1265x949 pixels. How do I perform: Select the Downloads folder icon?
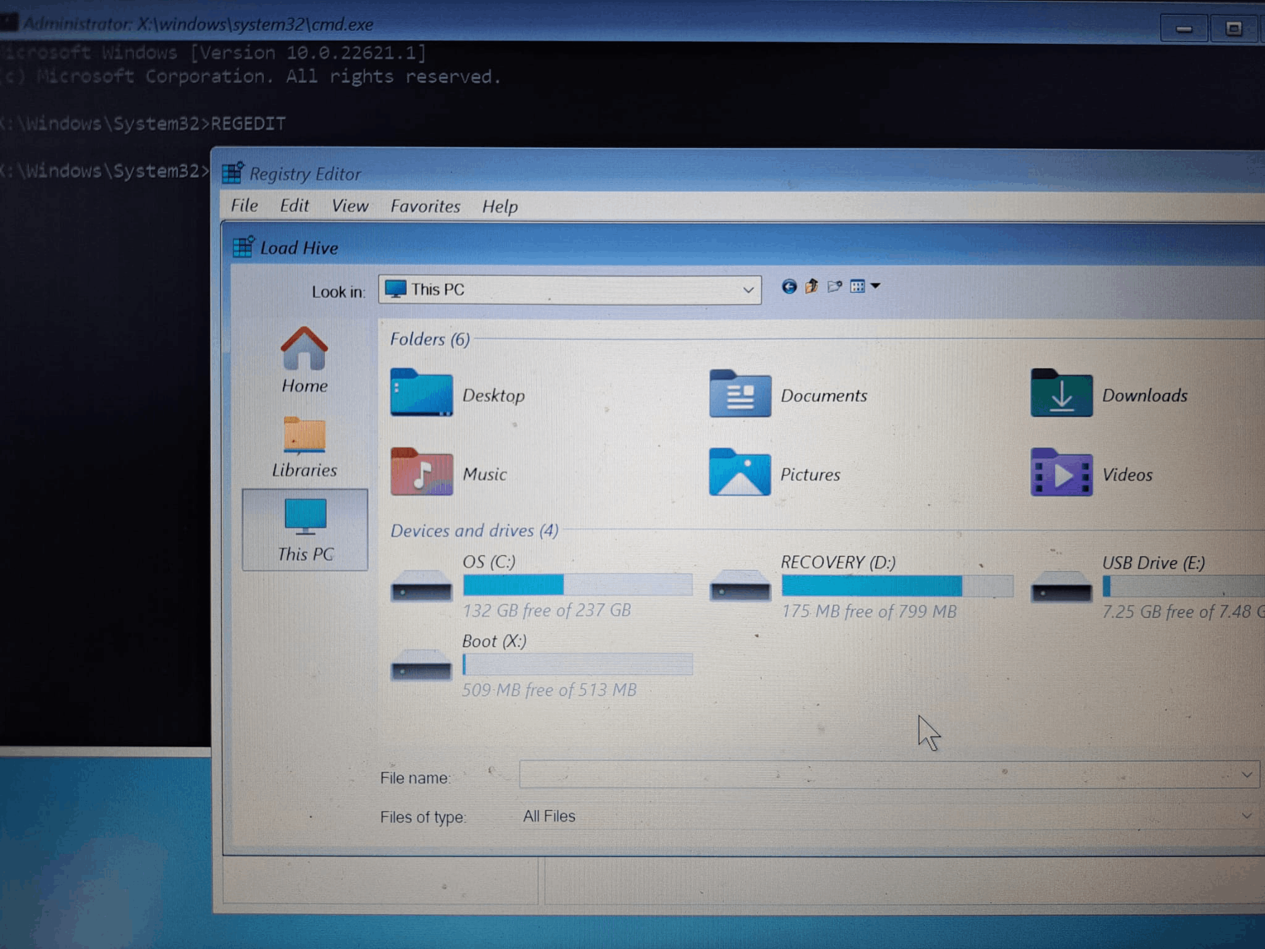point(1061,393)
